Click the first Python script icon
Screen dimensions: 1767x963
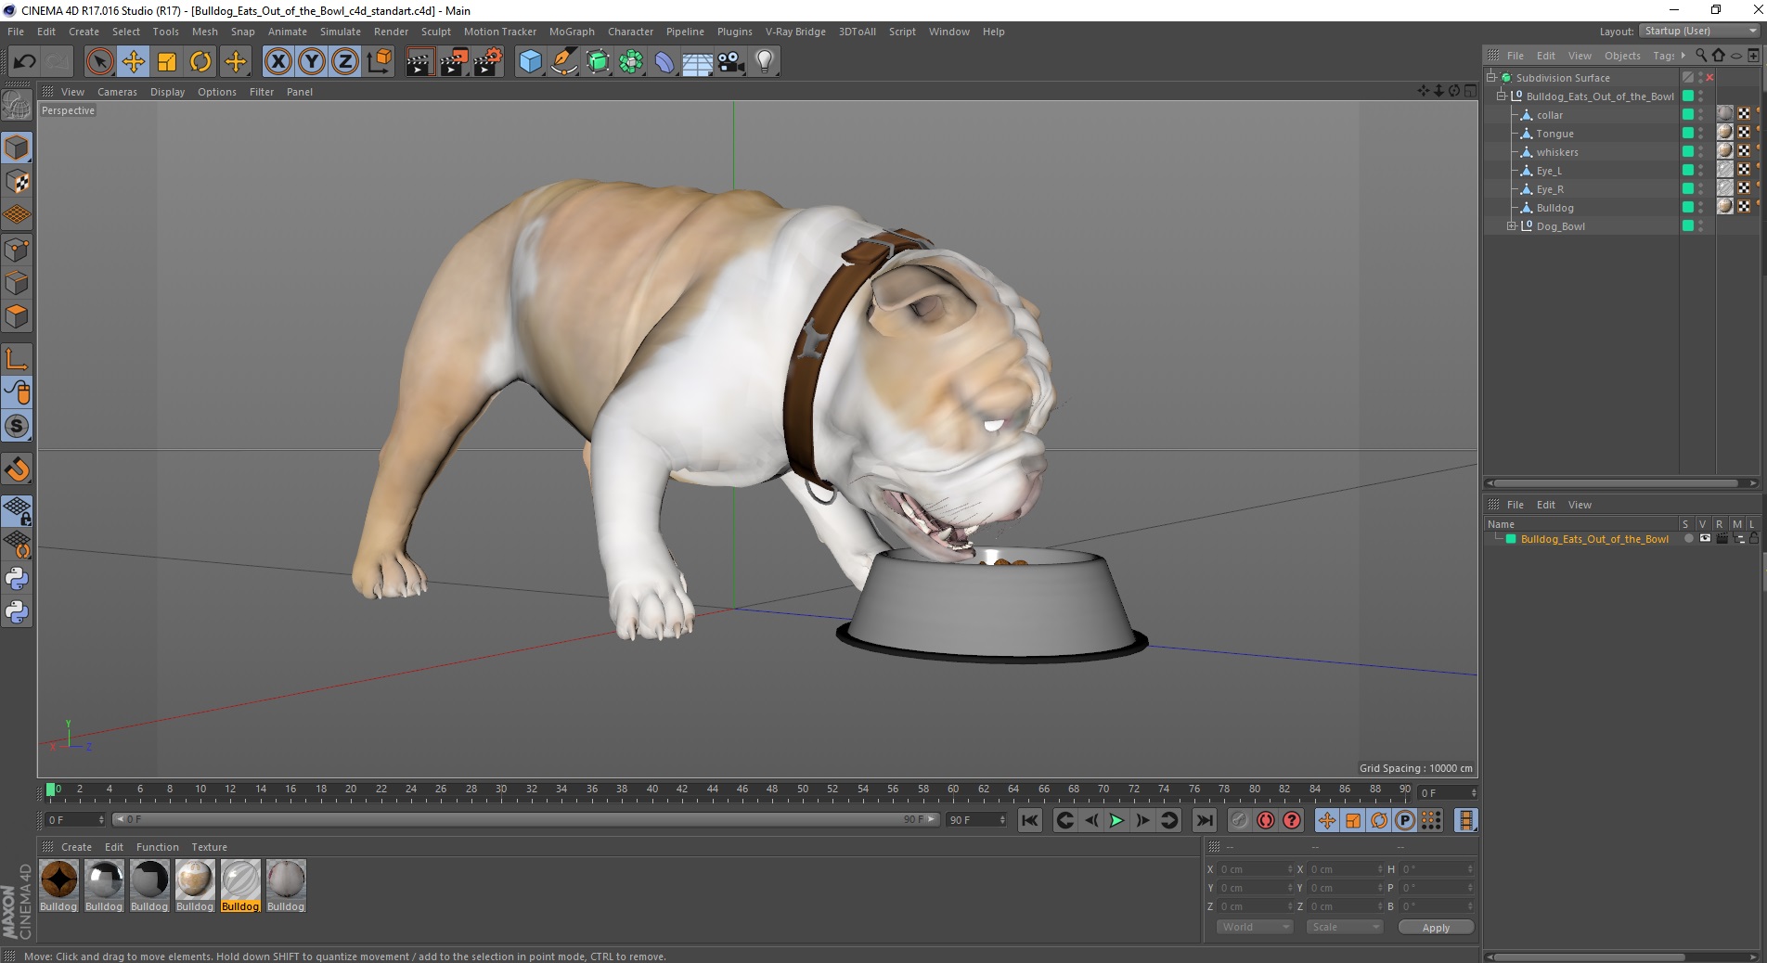click(x=17, y=579)
